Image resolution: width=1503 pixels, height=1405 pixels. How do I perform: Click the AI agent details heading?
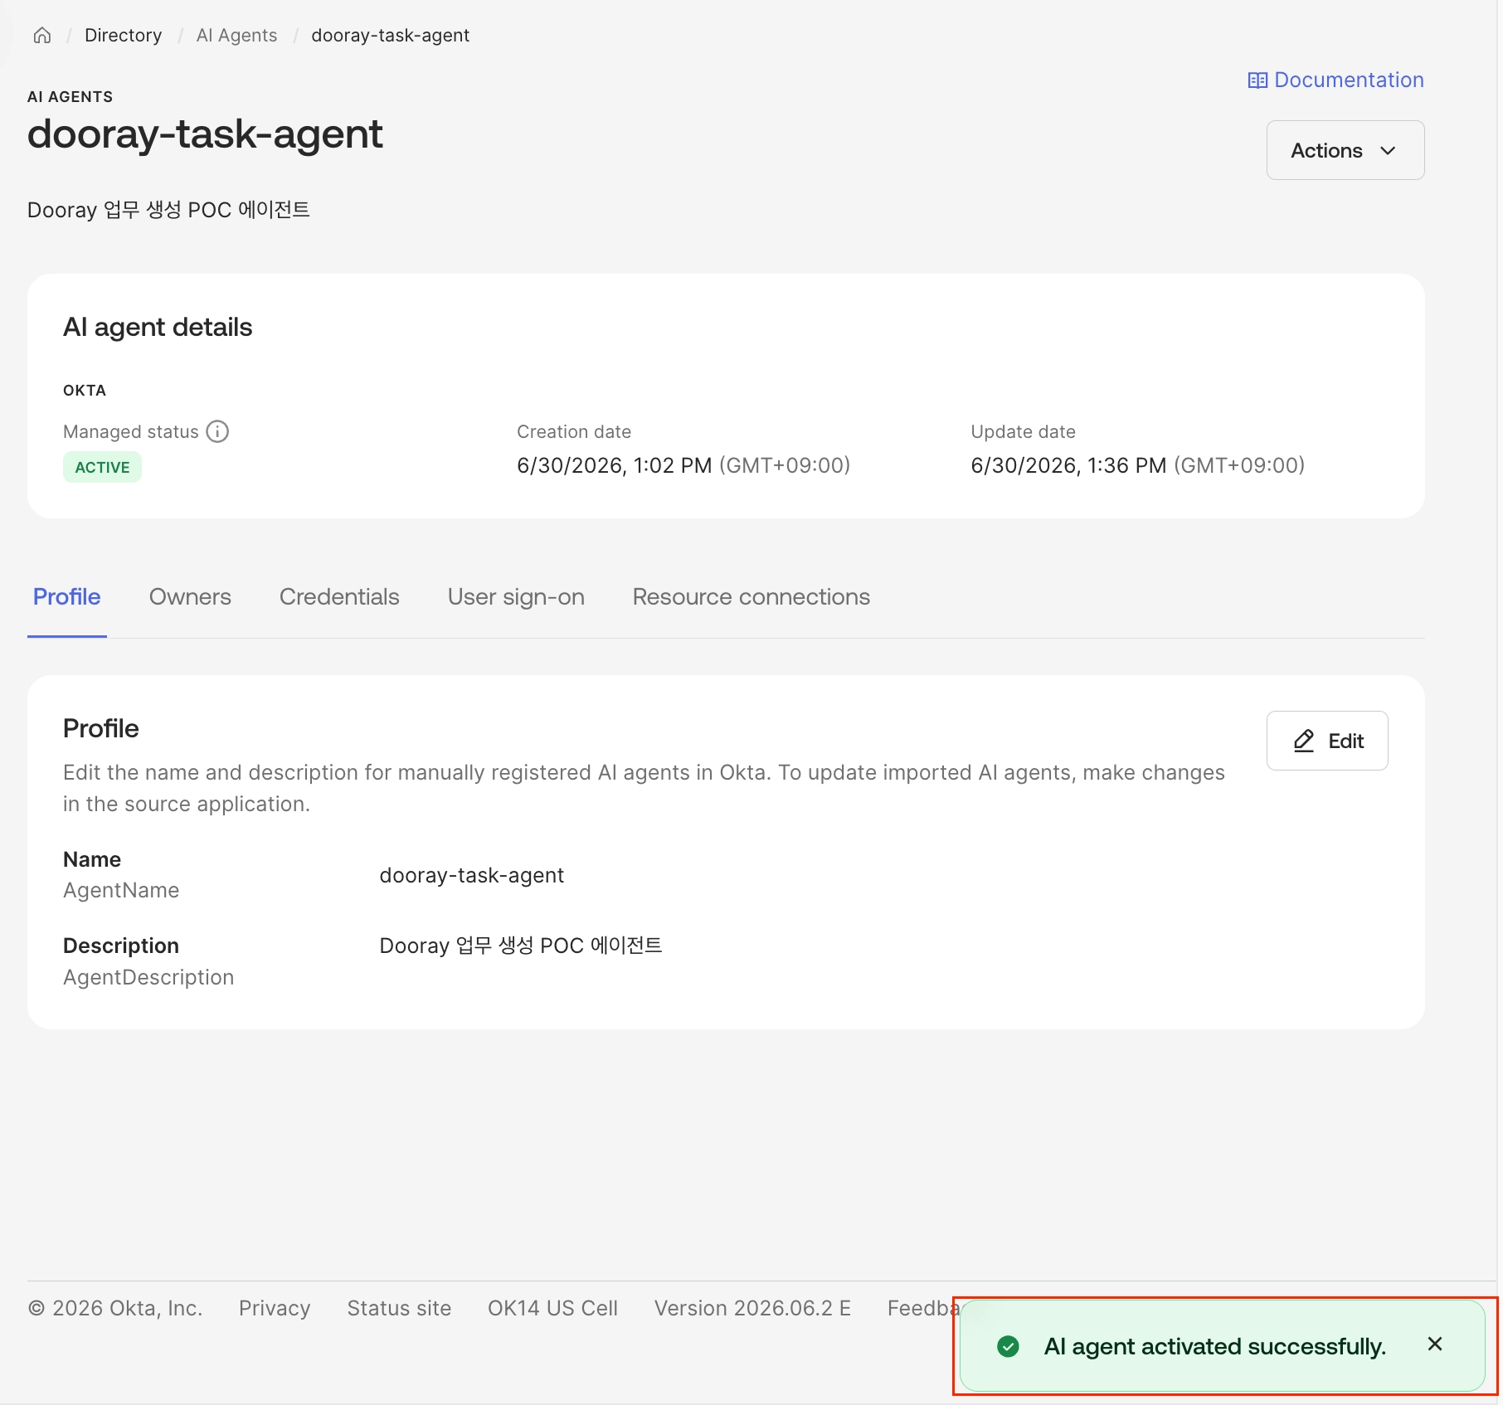pos(158,327)
